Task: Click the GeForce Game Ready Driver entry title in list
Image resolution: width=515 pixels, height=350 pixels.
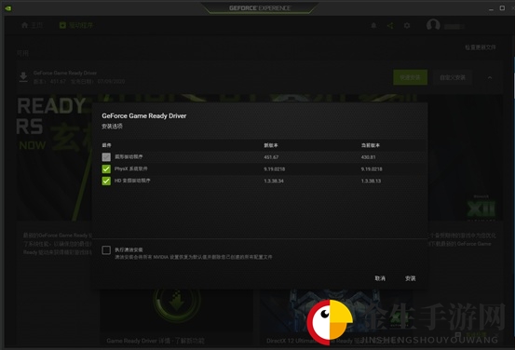Action: click(65, 73)
